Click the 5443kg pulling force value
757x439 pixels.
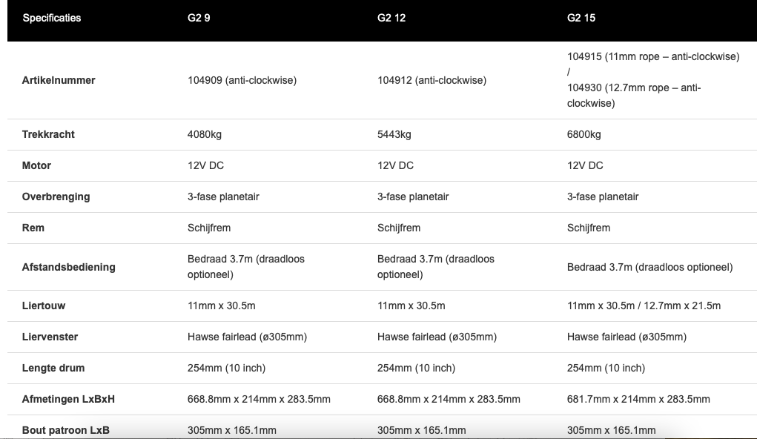394,134
